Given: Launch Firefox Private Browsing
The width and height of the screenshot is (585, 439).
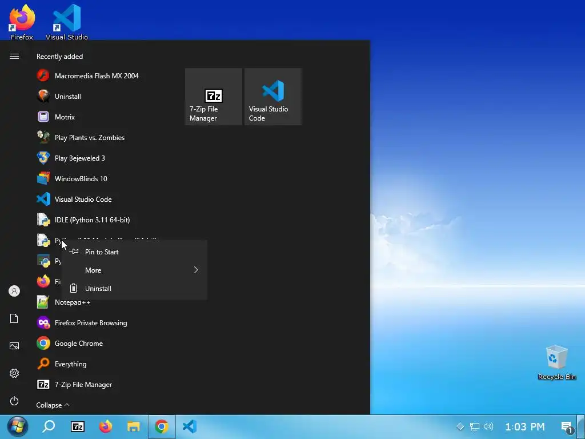Looking at the screenshot, I should click(x=82, y=322).
